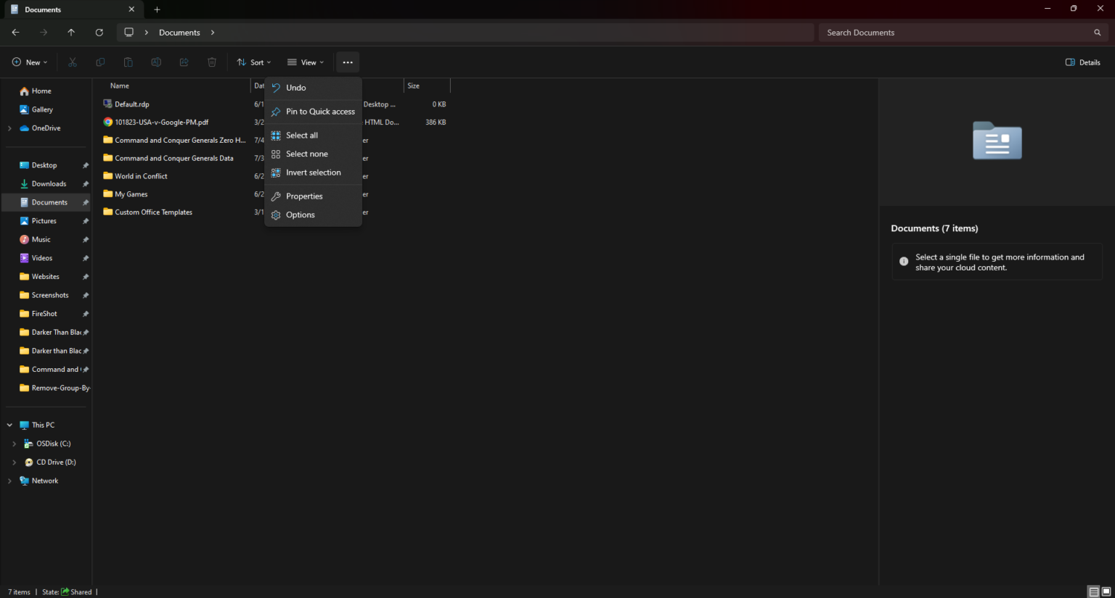1115x598 pixels.
Task: Click the Details pane button
Action: [x=1082, y=62]
